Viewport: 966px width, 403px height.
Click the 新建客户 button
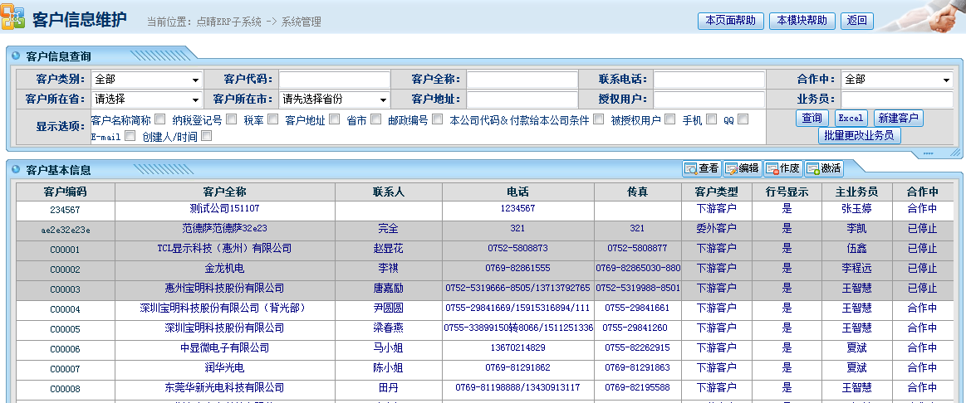[898, 119]
